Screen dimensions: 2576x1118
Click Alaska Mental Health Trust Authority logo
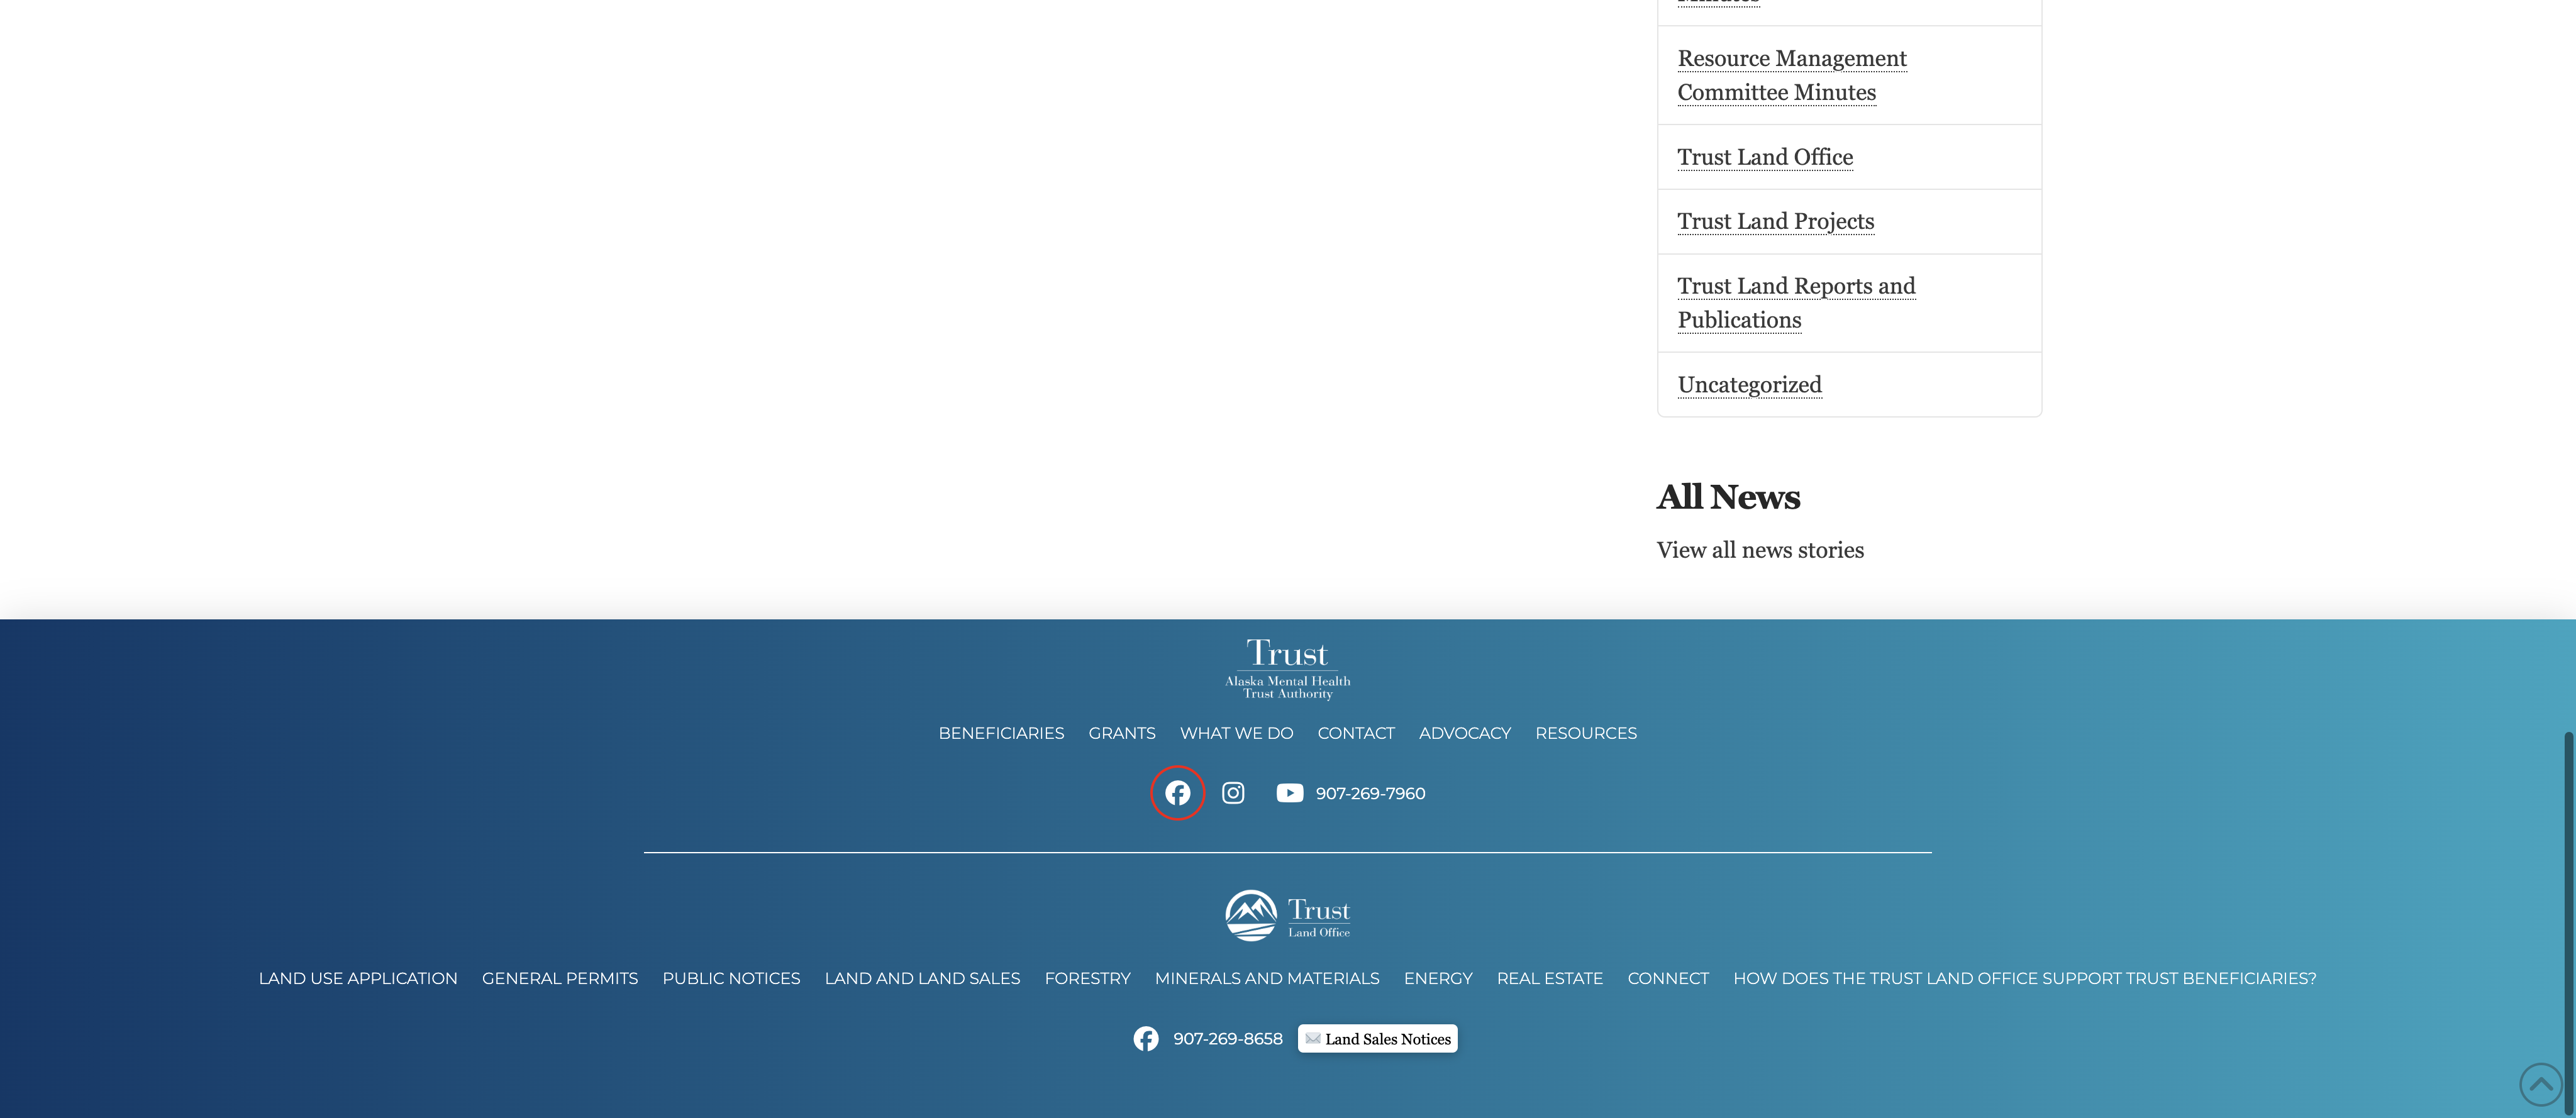[1287, 669]
